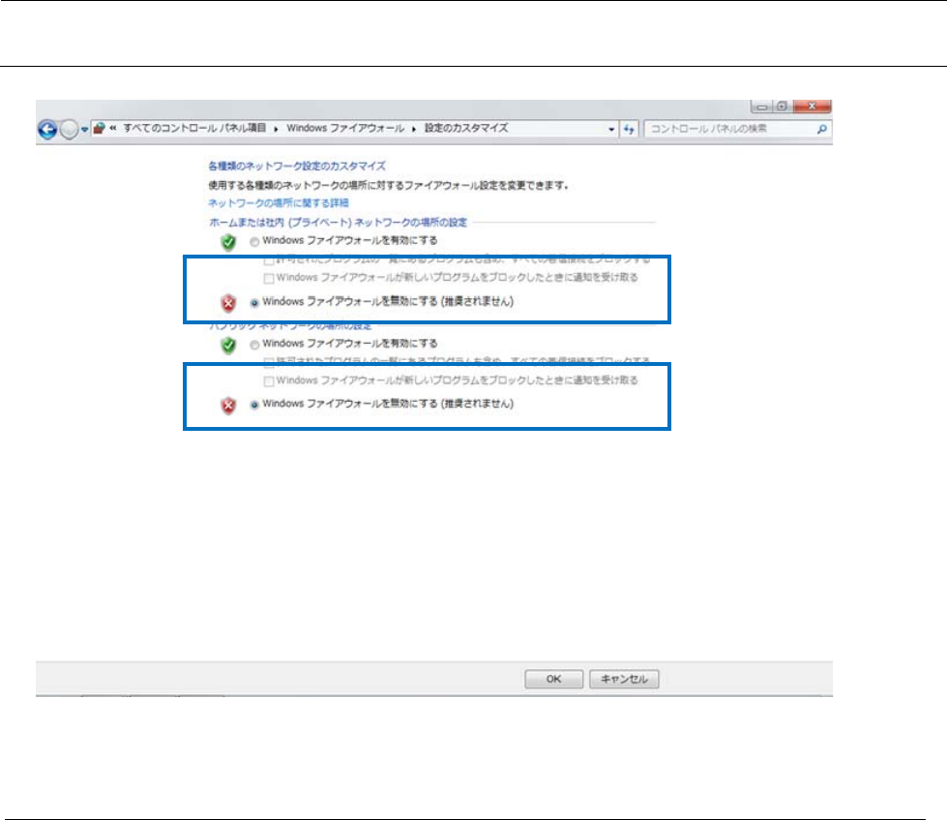
Task: Minimize the control panel window
Action: (762, 106)
